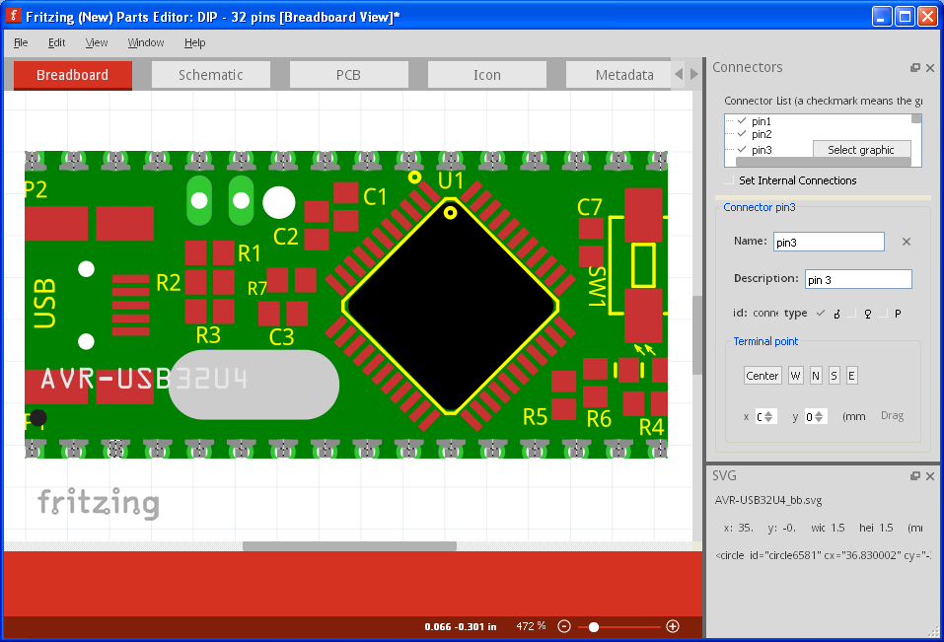
Task: Float the Connectors panel
Action: [915, 68]
